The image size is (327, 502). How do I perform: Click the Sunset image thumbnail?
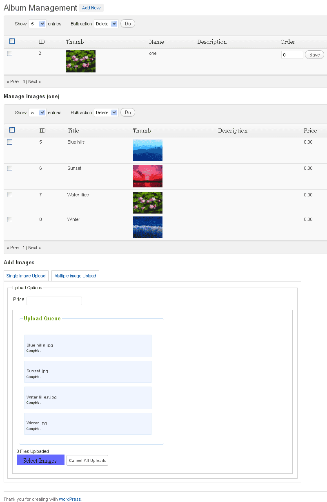(x=148, y=176)
